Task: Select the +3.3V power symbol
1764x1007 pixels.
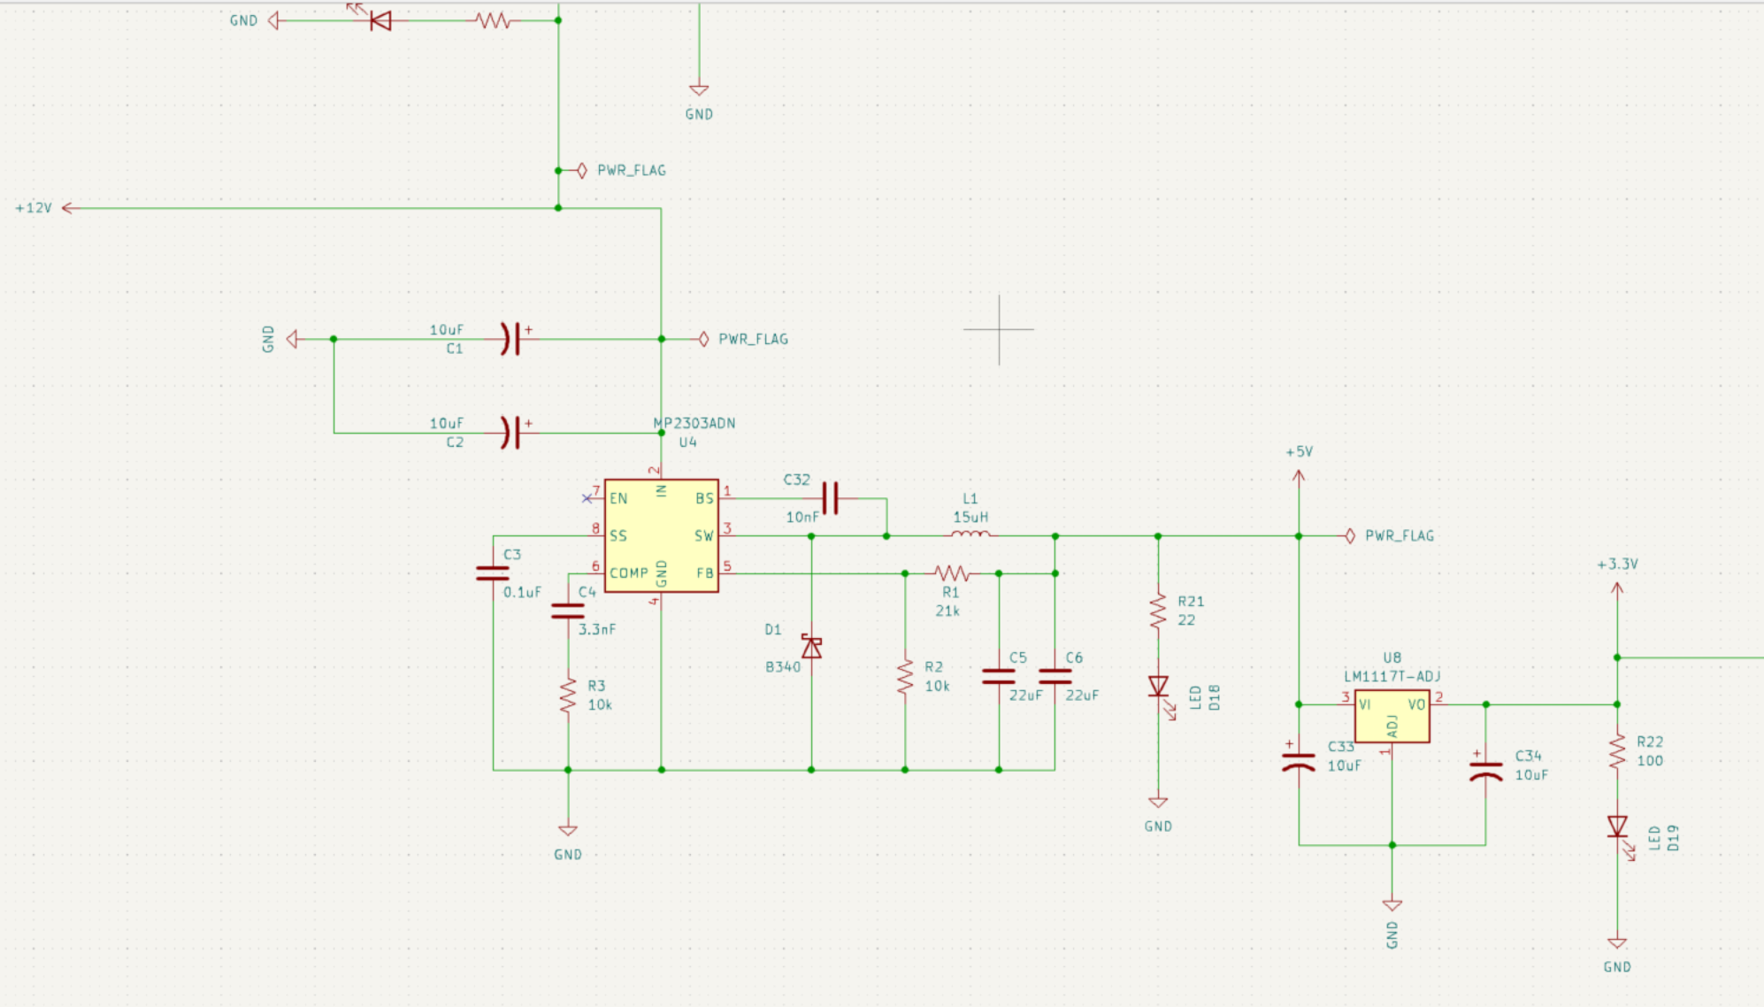Action: tap(1617, 589)
